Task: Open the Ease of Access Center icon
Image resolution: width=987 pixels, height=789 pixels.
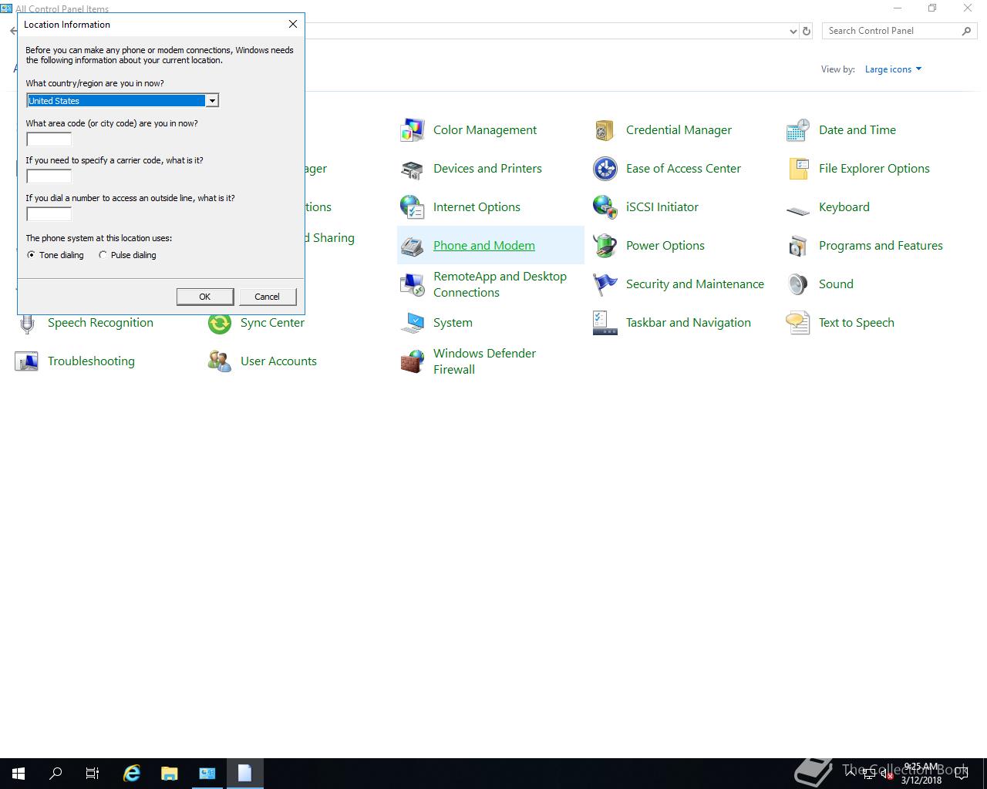Action: coord(605,169)
